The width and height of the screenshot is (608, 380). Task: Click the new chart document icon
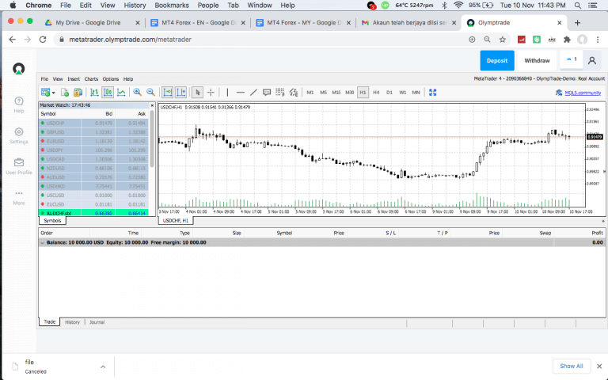tap(65, 93)
